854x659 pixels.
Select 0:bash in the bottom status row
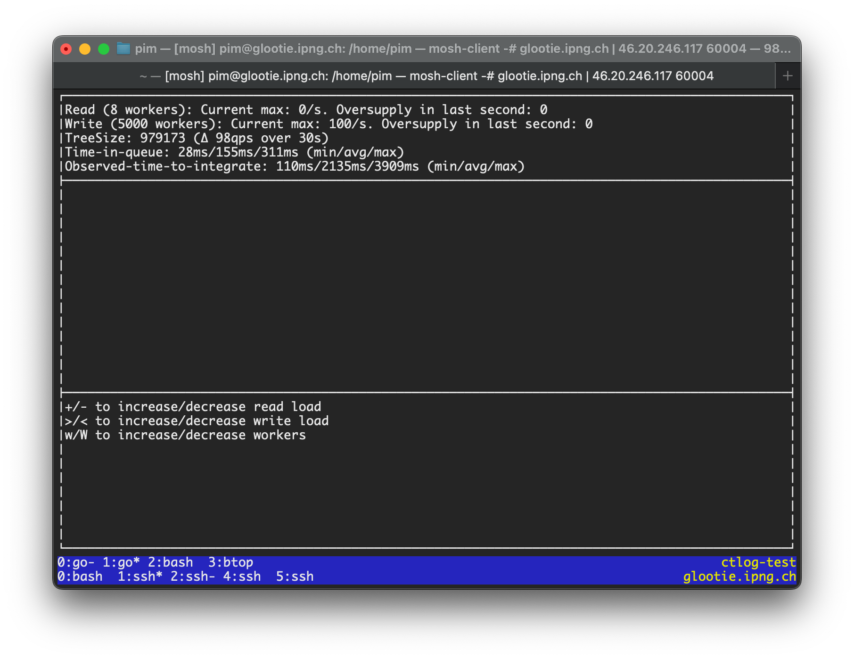tap(80, 577)
